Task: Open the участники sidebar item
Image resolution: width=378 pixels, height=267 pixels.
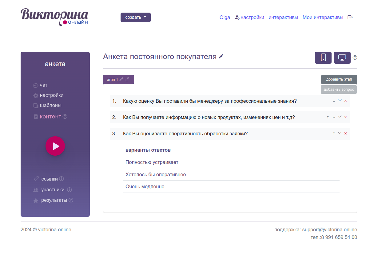Action: pos(49,190)
